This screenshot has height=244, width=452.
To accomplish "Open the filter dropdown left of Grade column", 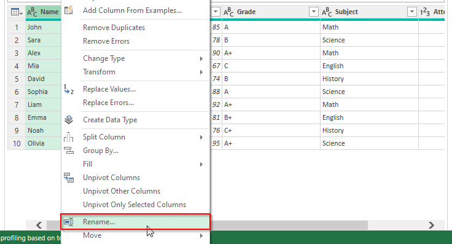I will point(216,12).
